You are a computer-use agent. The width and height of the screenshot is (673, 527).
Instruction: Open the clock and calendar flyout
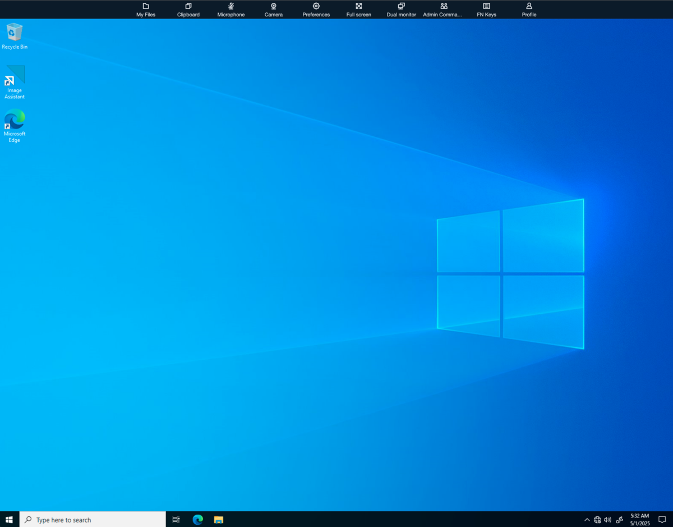click(640, 520)
